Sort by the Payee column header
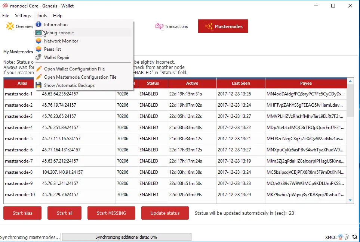 (x=306, y=83)
